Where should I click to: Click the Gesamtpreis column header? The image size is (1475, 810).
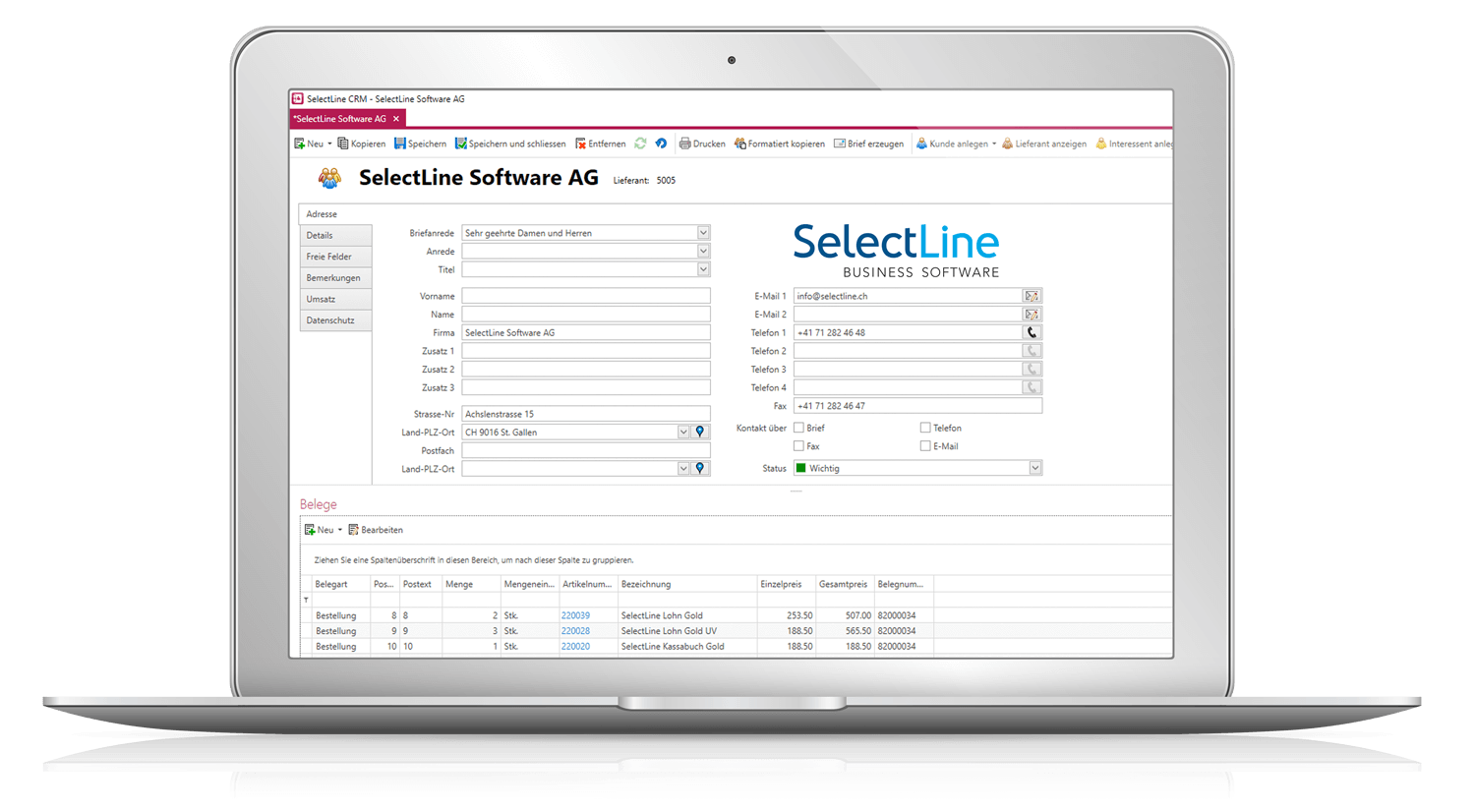point(845,584)
